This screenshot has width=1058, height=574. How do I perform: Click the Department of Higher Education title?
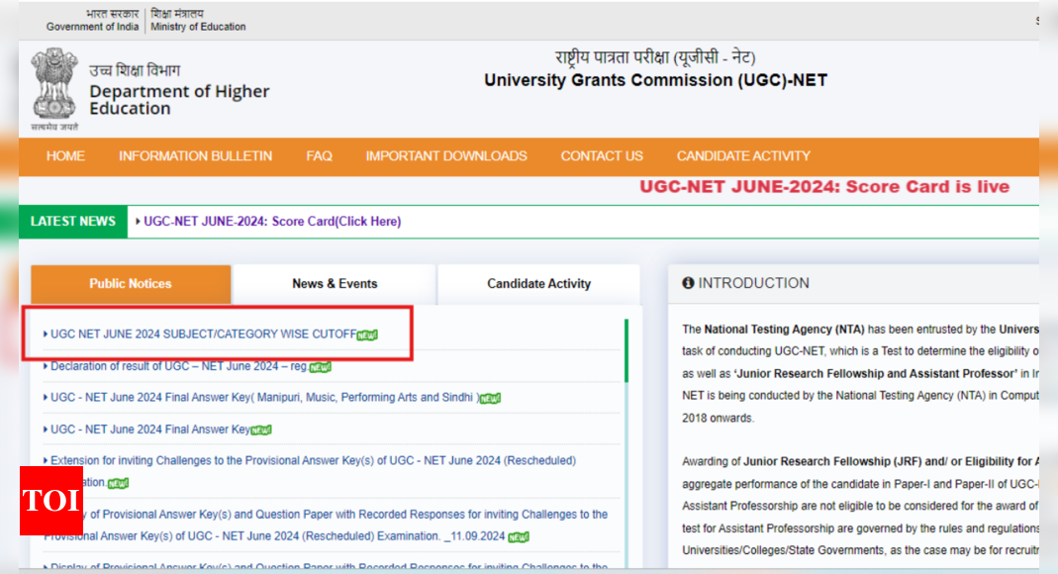179,100
